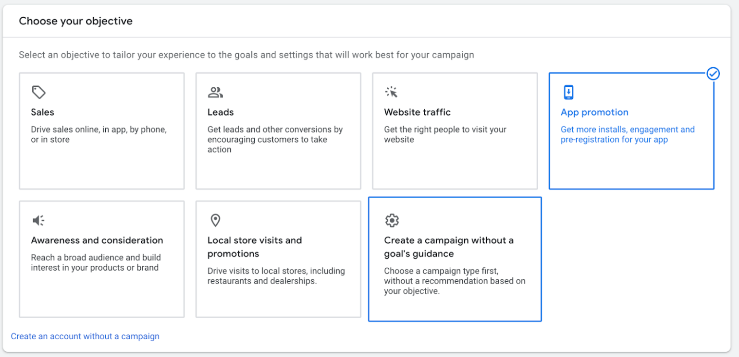Screen dimensions: 739x357
Task: Open Create an account without a campaign link
Action: coord(85,336)
